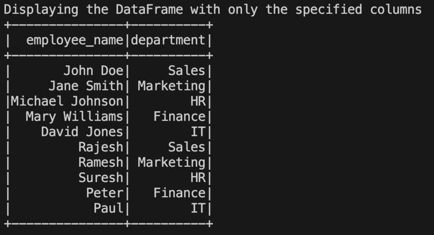Click the 'Displaying the DataFrame' output line
Screen dimensions: 434x235
pos(213,10)
